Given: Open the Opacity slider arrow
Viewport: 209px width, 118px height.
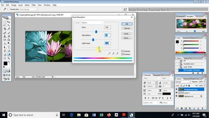Looking at the screenshot, I should pyautogui.click(x=205, y=82).
